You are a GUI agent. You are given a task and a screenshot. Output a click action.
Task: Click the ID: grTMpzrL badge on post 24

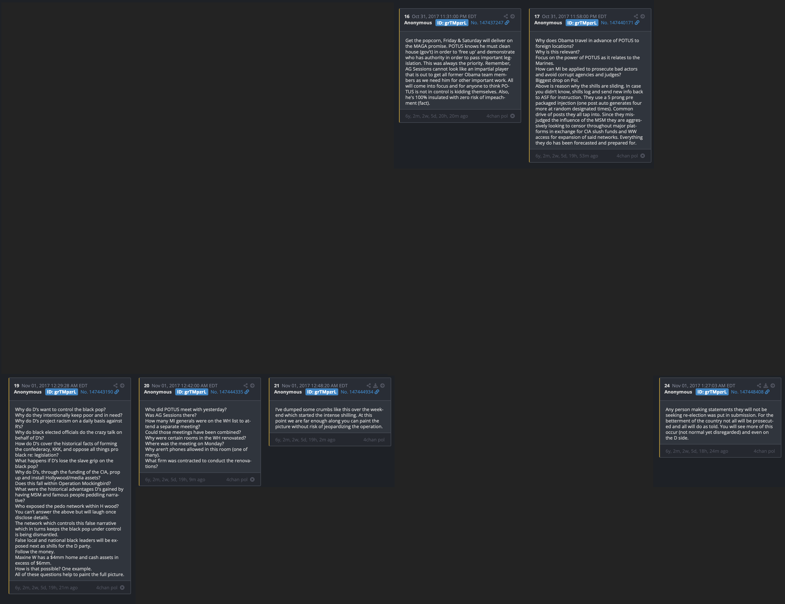tap(712, 392)
